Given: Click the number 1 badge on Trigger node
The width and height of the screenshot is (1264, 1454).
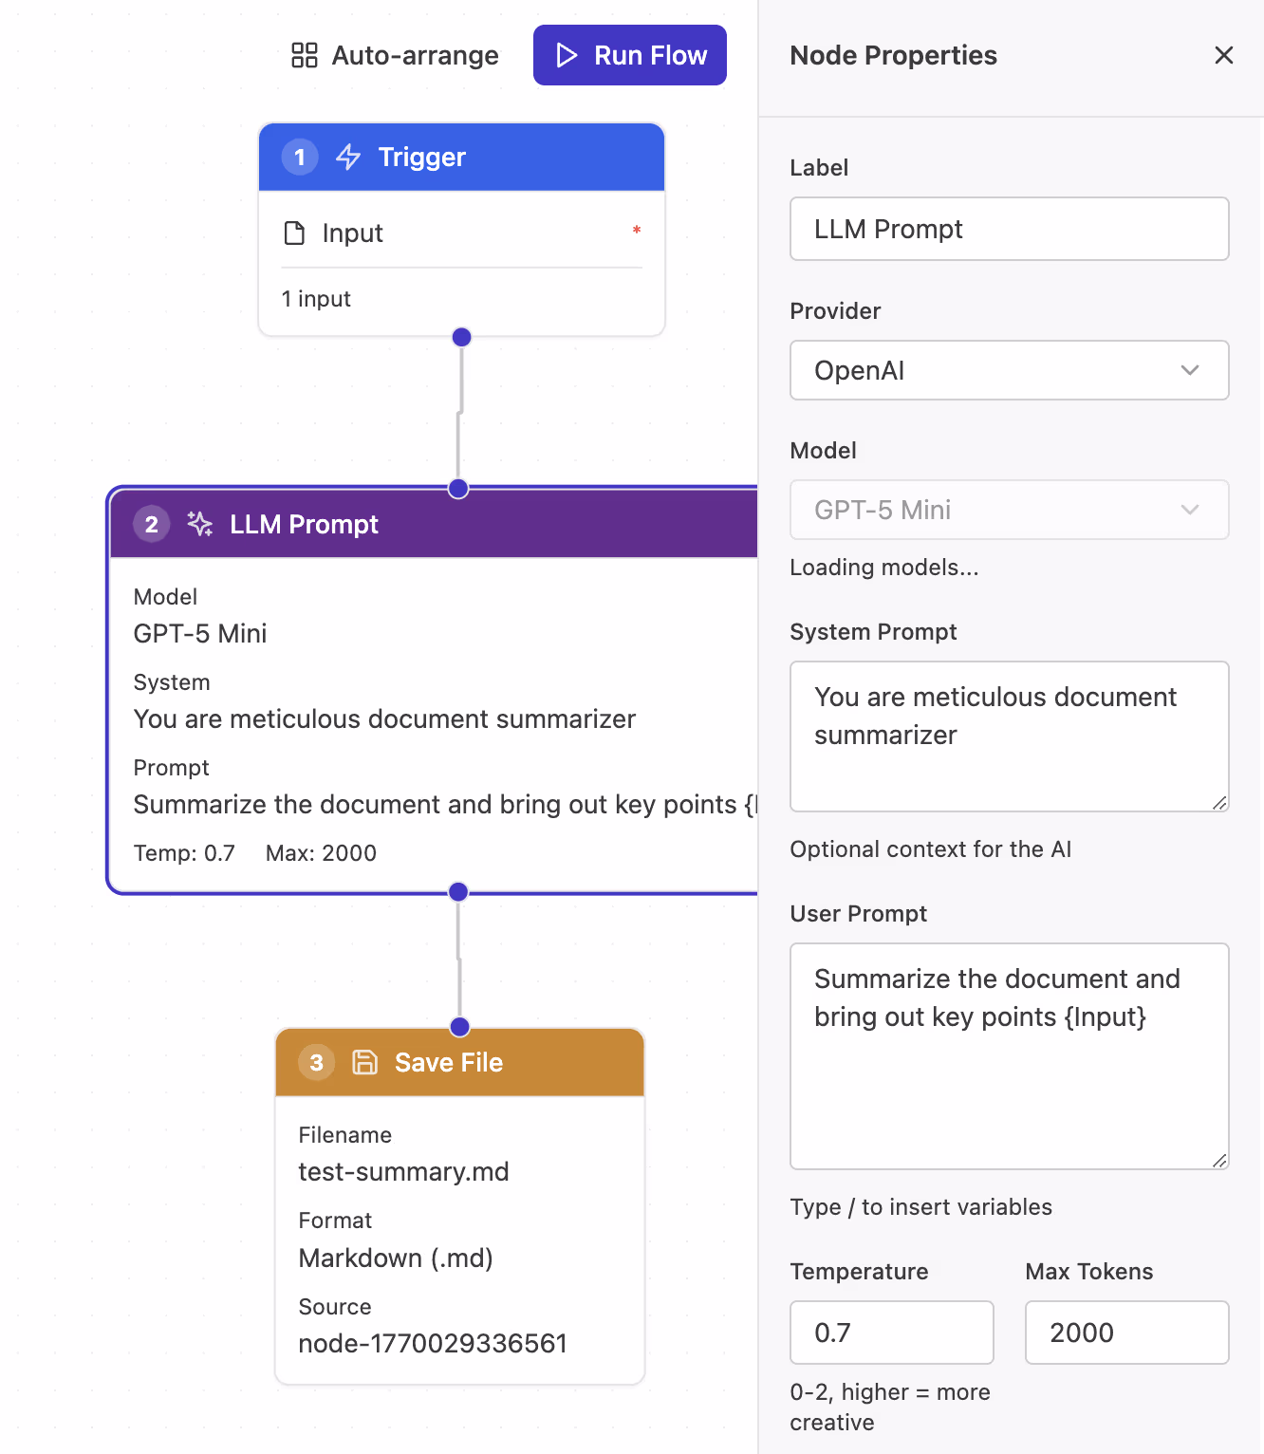Looking at the screenshot, I should [300, 157].
